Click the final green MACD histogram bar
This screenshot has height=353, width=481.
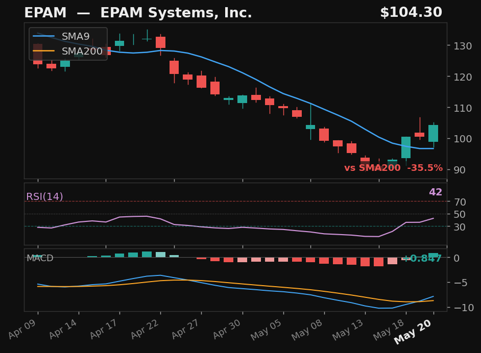[434, 255]
